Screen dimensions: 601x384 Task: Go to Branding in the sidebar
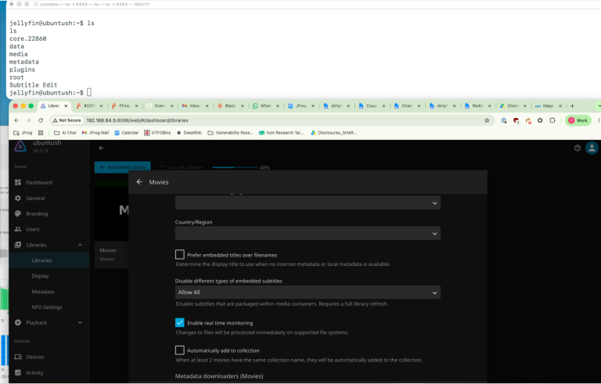tap(37, 214)
